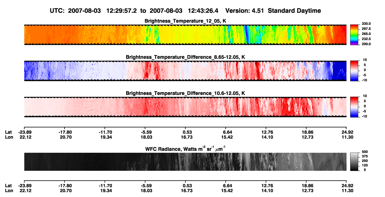
Task: Click the grayscale WFC Radiance image strip
Action: pyautogui.click(x=185, y=162)
